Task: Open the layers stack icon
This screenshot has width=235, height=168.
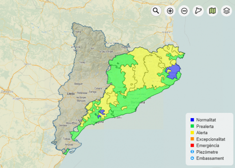Action: click(x=226, y=11)
